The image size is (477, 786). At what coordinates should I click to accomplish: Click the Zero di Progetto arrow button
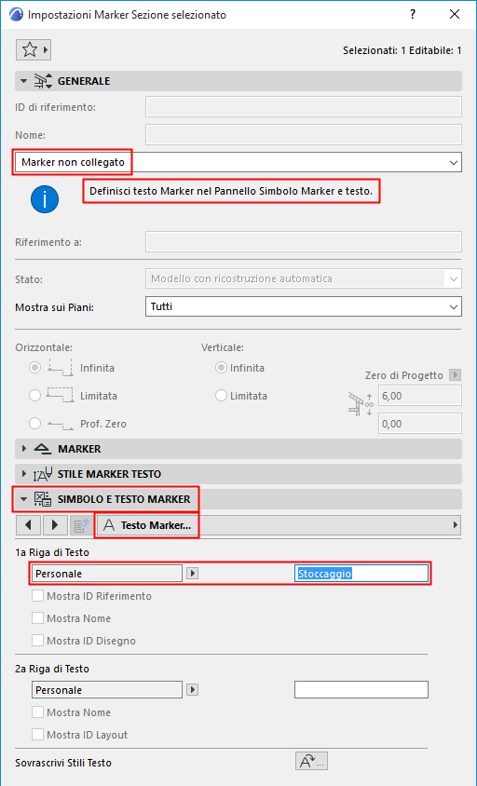coord(455,375)
